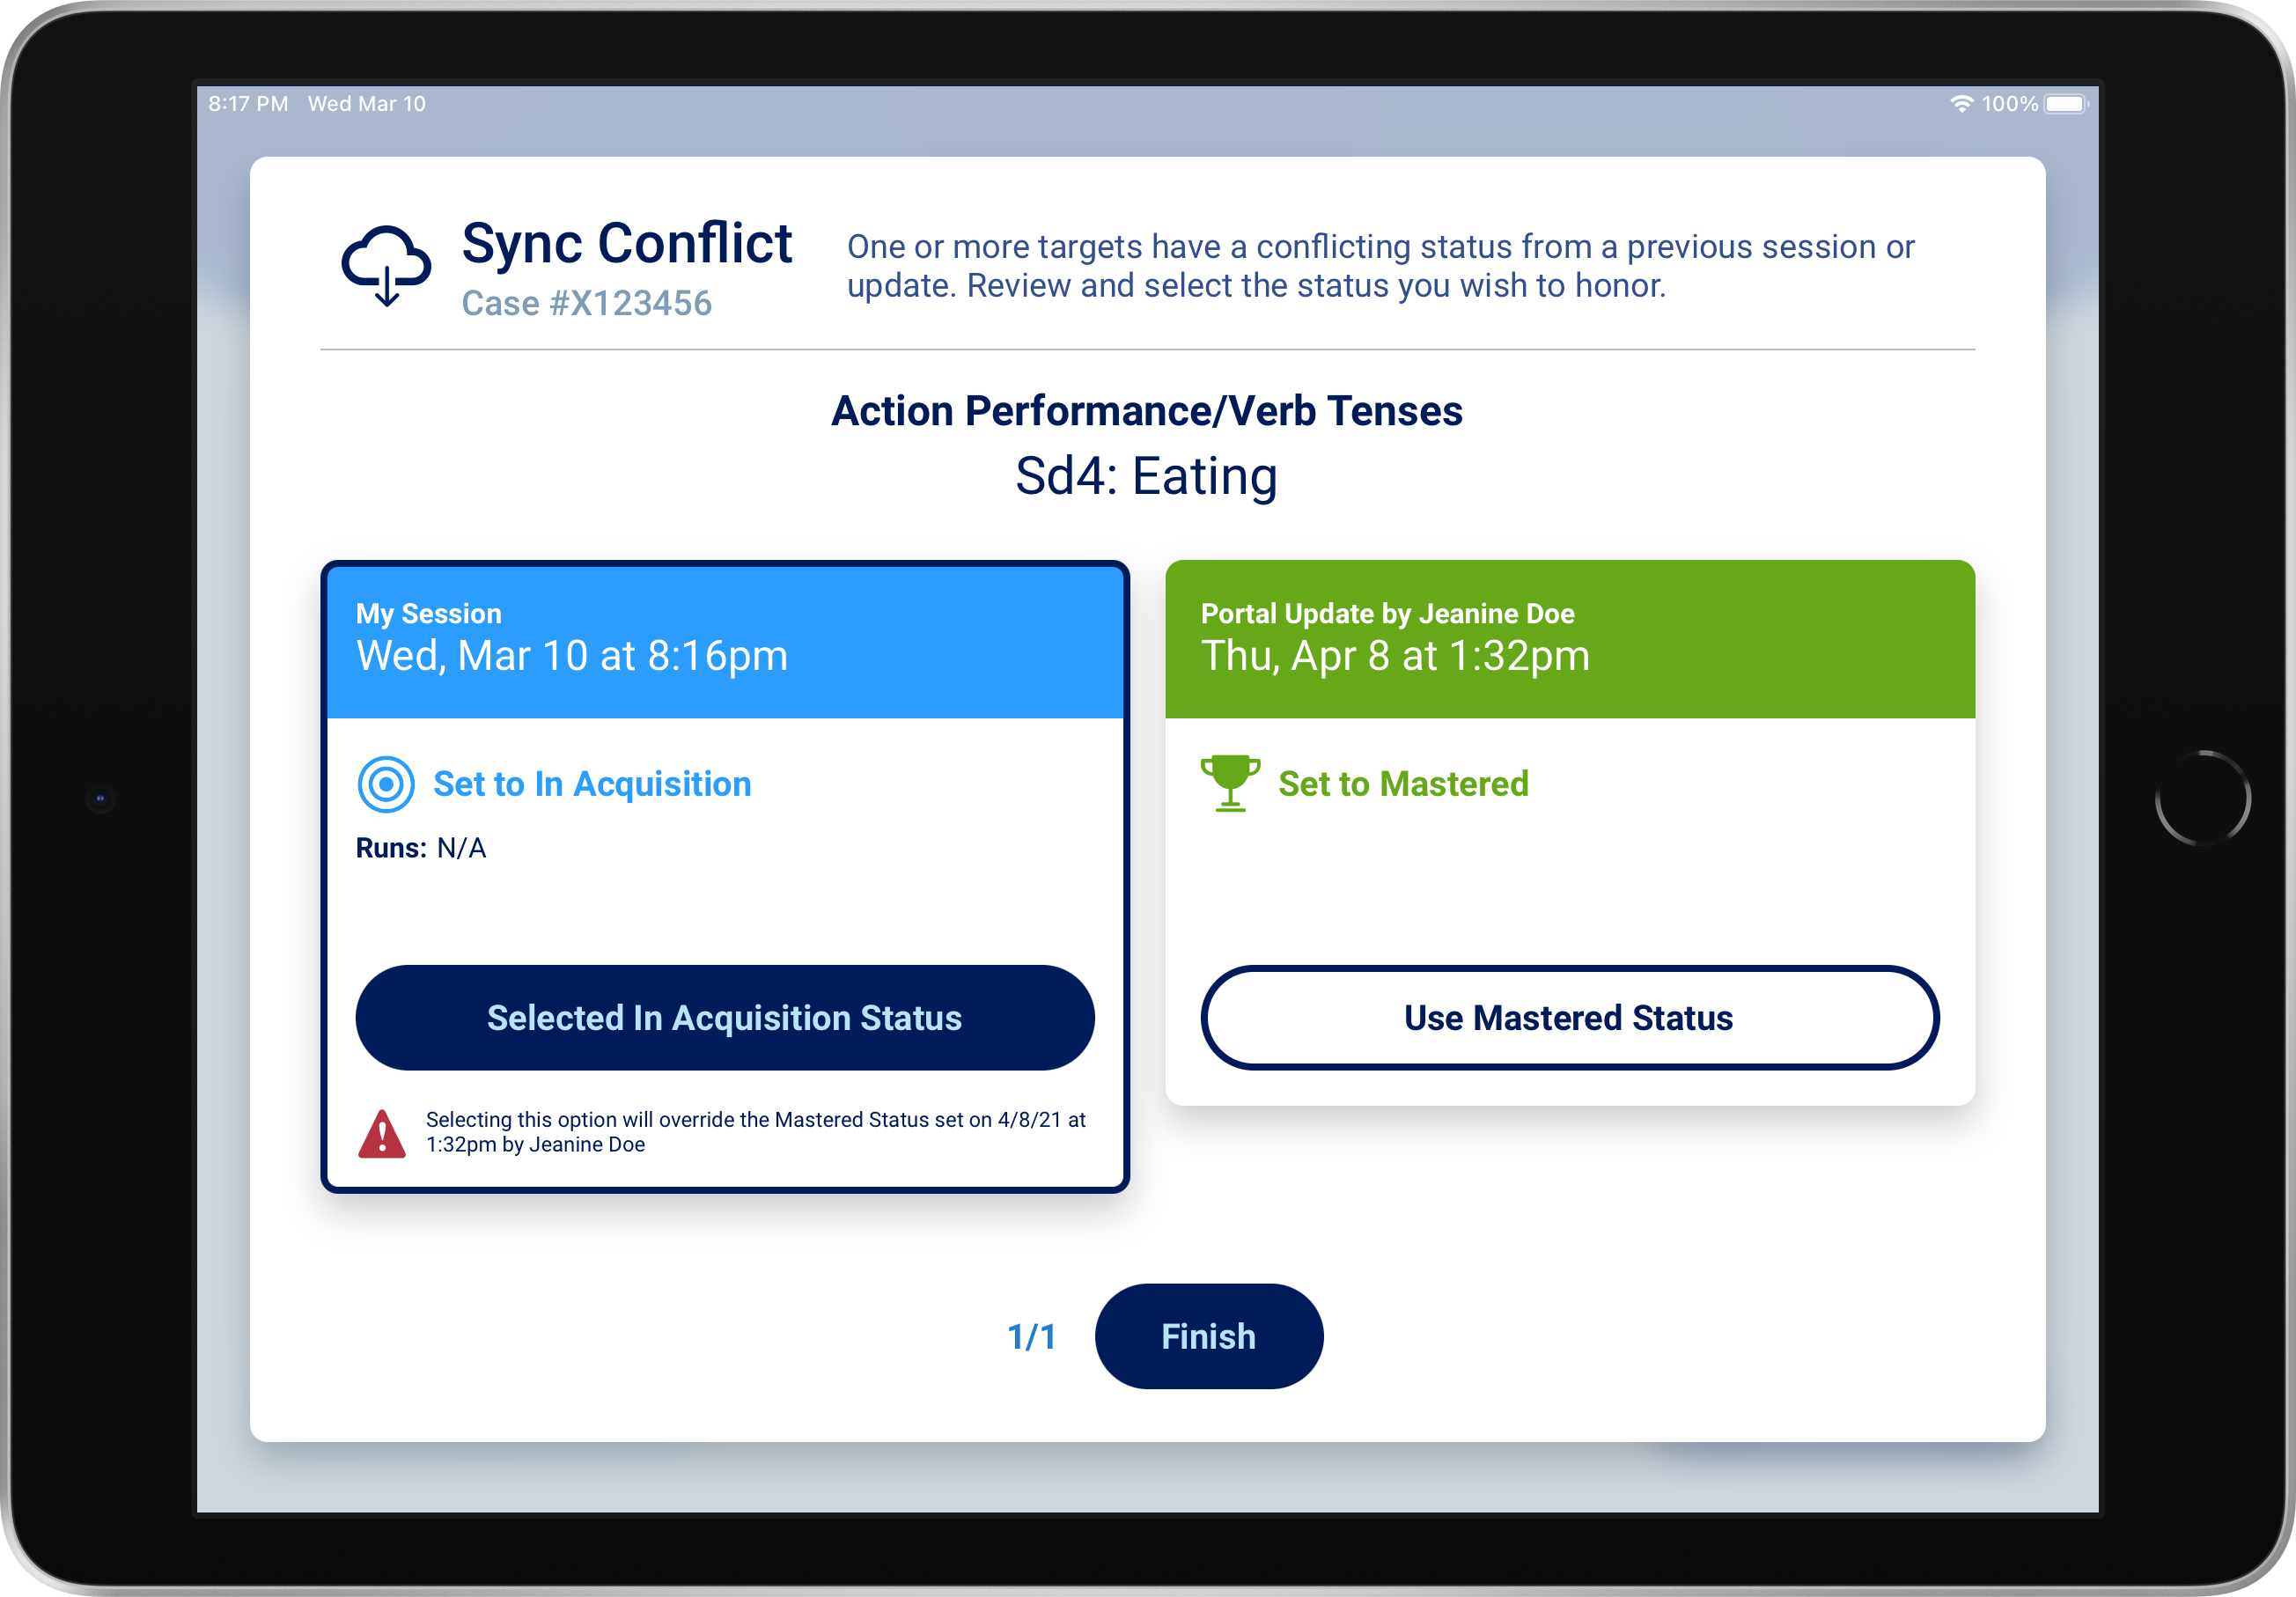Tap Case #X123456 number text
The height and width of the screenshot is (1597, 2296).
pos(586,303)
